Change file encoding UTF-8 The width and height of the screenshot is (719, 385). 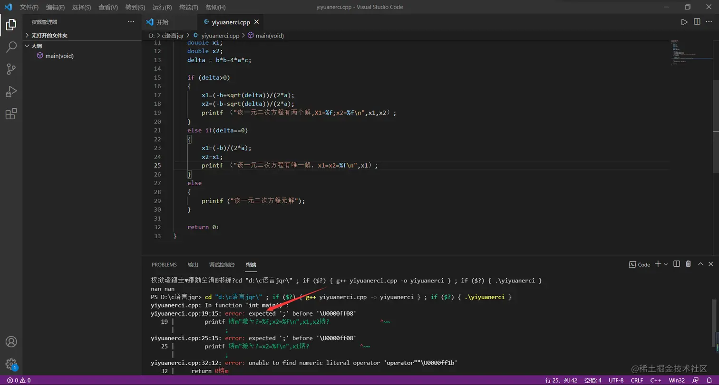[616, 380]
